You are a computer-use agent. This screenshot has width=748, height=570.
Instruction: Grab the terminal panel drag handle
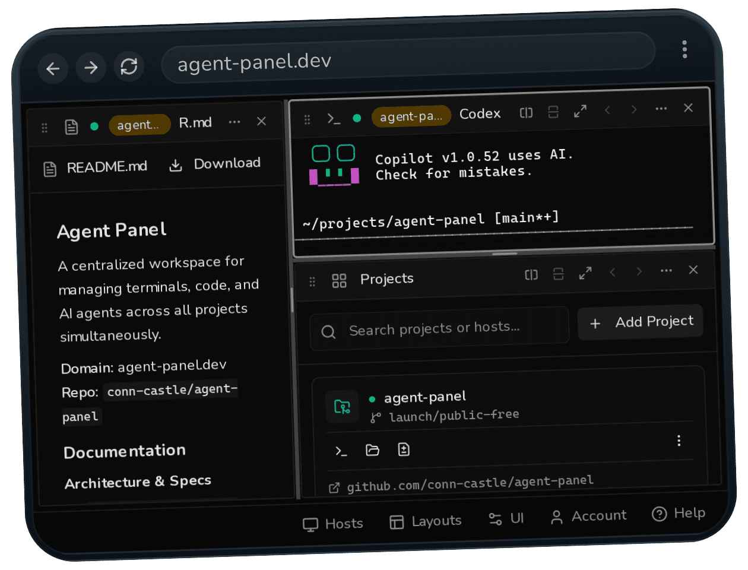pos(308,119)
